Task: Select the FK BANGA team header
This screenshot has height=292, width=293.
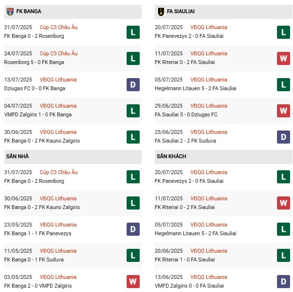Action: click(x=28, y=11)
